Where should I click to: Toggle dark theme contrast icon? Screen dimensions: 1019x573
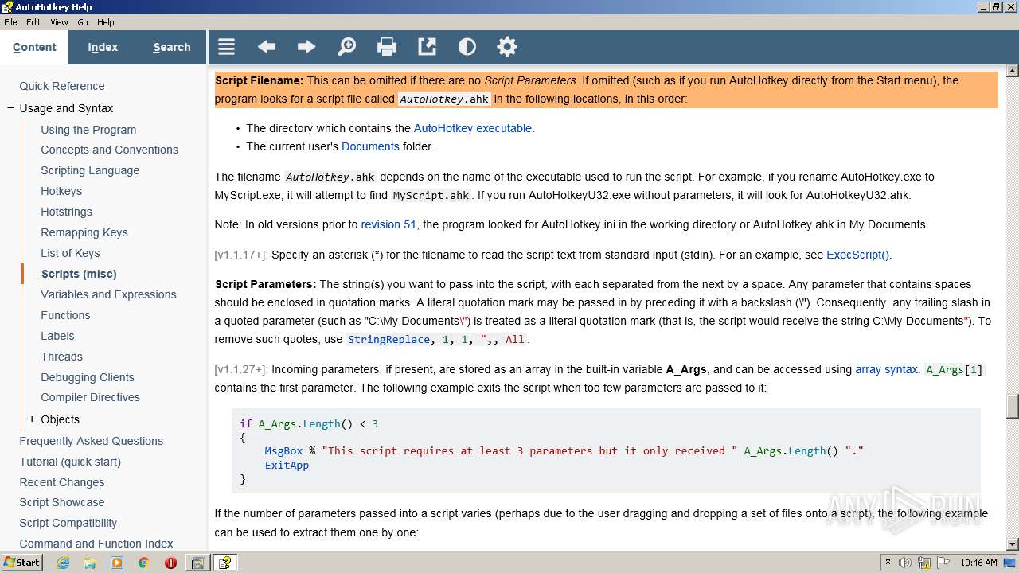(x=467, y=47)
